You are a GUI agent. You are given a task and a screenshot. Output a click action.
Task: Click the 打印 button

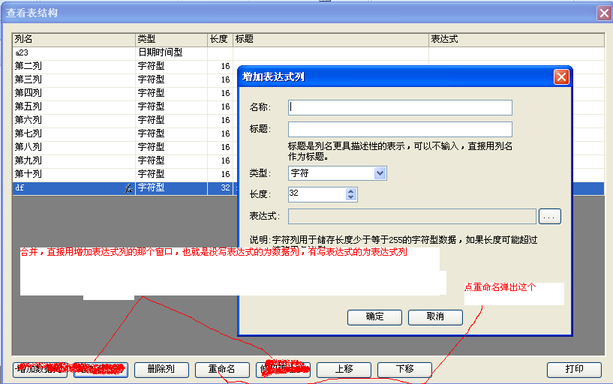pyautogui.click(x=575, y=369)
